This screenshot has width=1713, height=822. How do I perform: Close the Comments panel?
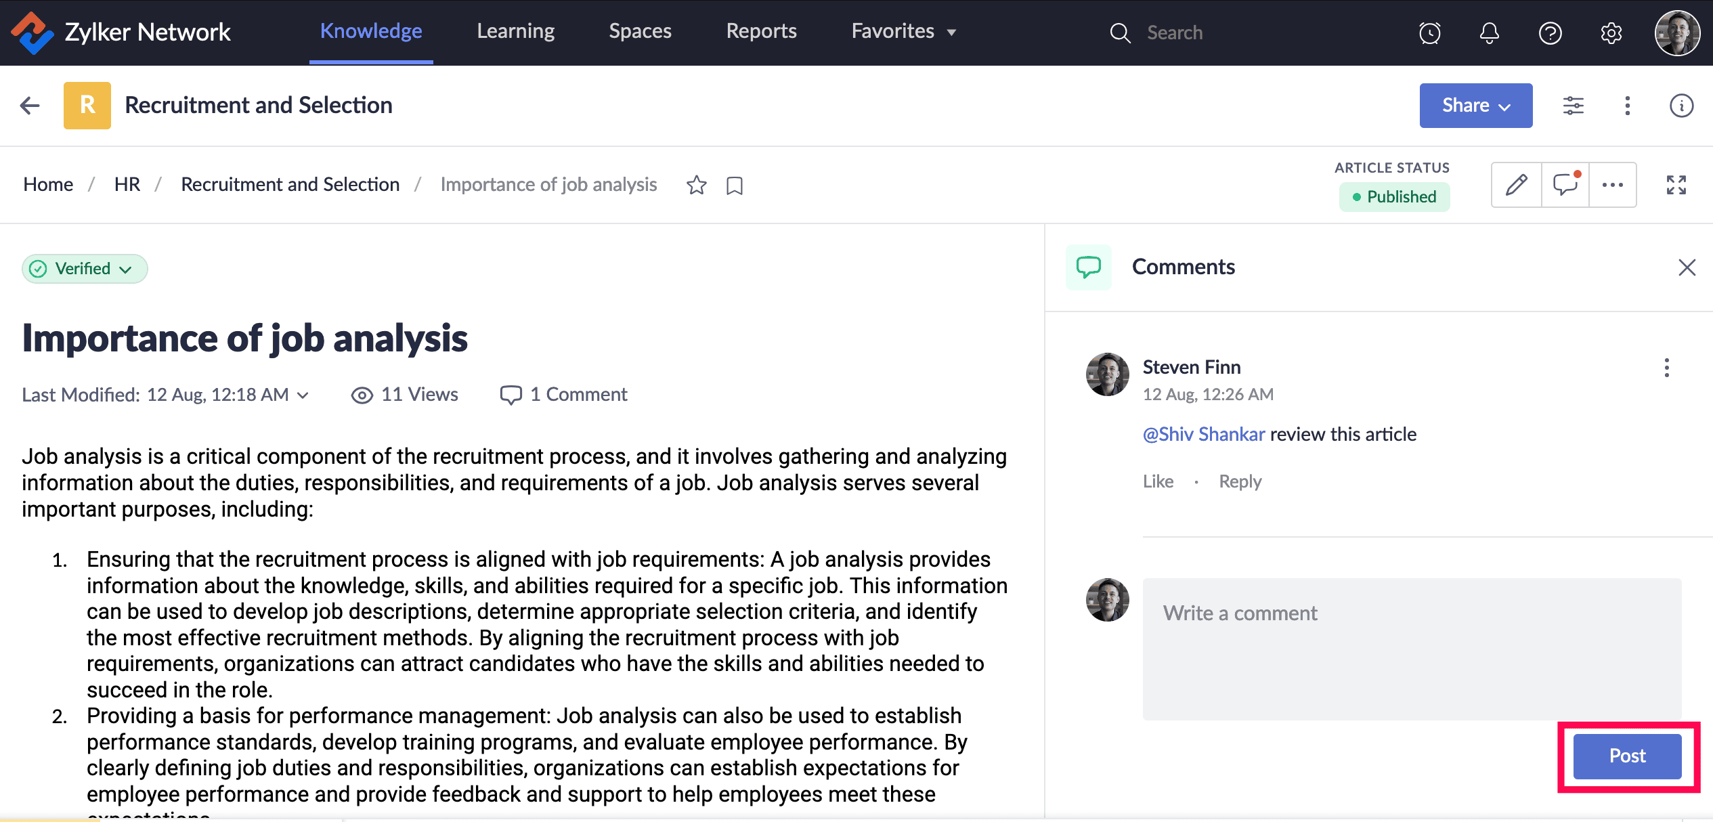point(1687,267)
